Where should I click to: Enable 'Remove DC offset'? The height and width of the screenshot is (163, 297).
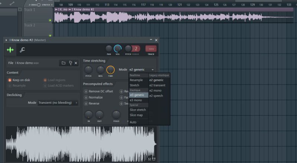98,92
